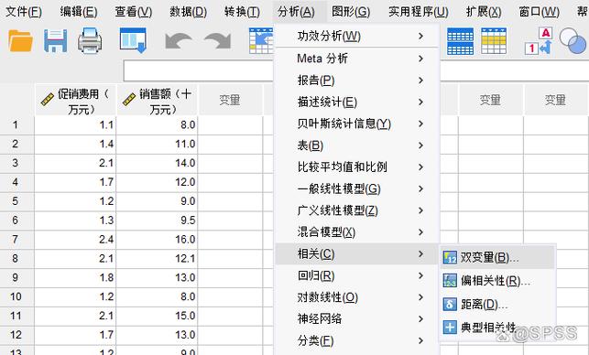The image size is (589, 355).
Task: Select 距离(D)... submenu item
Action: [497, 304]
